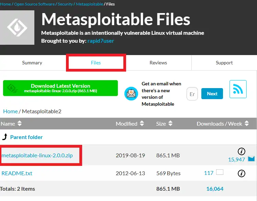
Task: Focus the email address input field
Action: (192, 94)
